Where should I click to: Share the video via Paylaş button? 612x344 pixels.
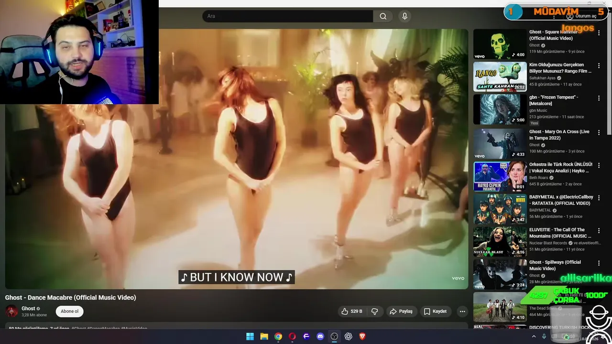pos(401,312)
